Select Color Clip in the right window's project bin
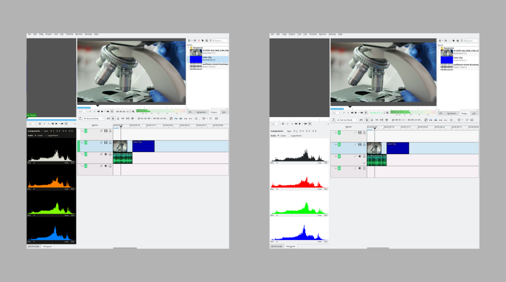This screenshot has width=506, height=282. click(459, 58)
